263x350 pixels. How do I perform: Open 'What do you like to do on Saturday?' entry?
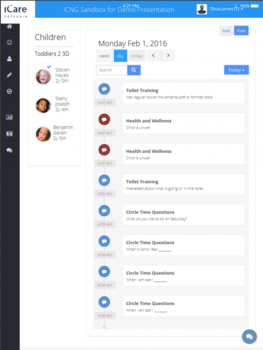[x=184, y=215]
